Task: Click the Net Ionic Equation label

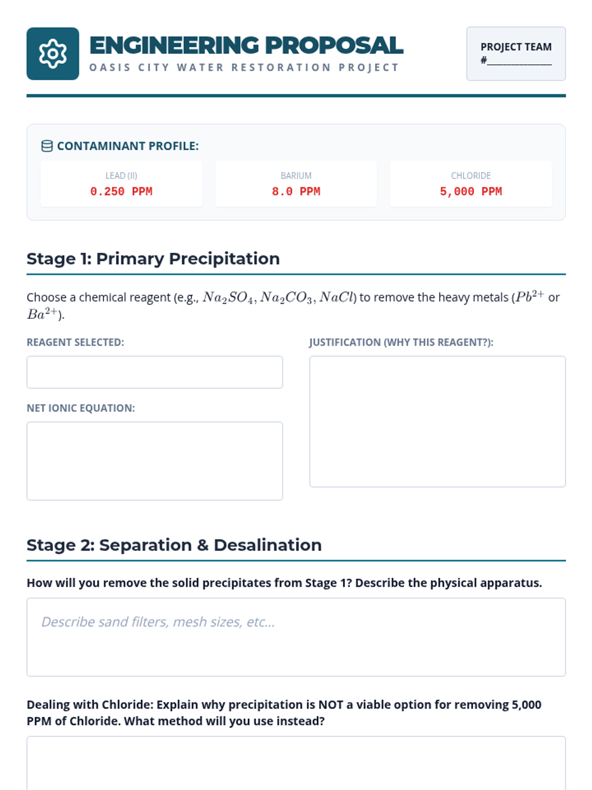Action: coord(80,408)
